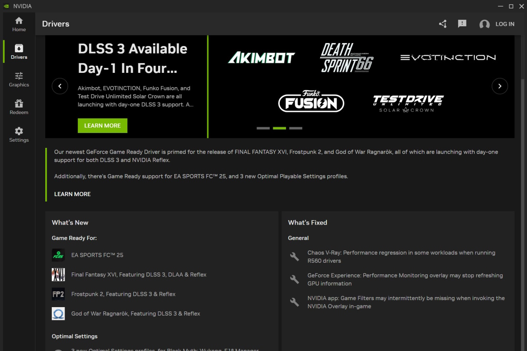Select the first carousel indicator dash

click(263, 128)
